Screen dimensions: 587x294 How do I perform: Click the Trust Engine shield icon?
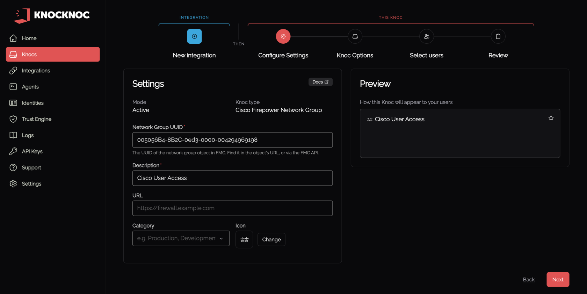coord(13,119)
